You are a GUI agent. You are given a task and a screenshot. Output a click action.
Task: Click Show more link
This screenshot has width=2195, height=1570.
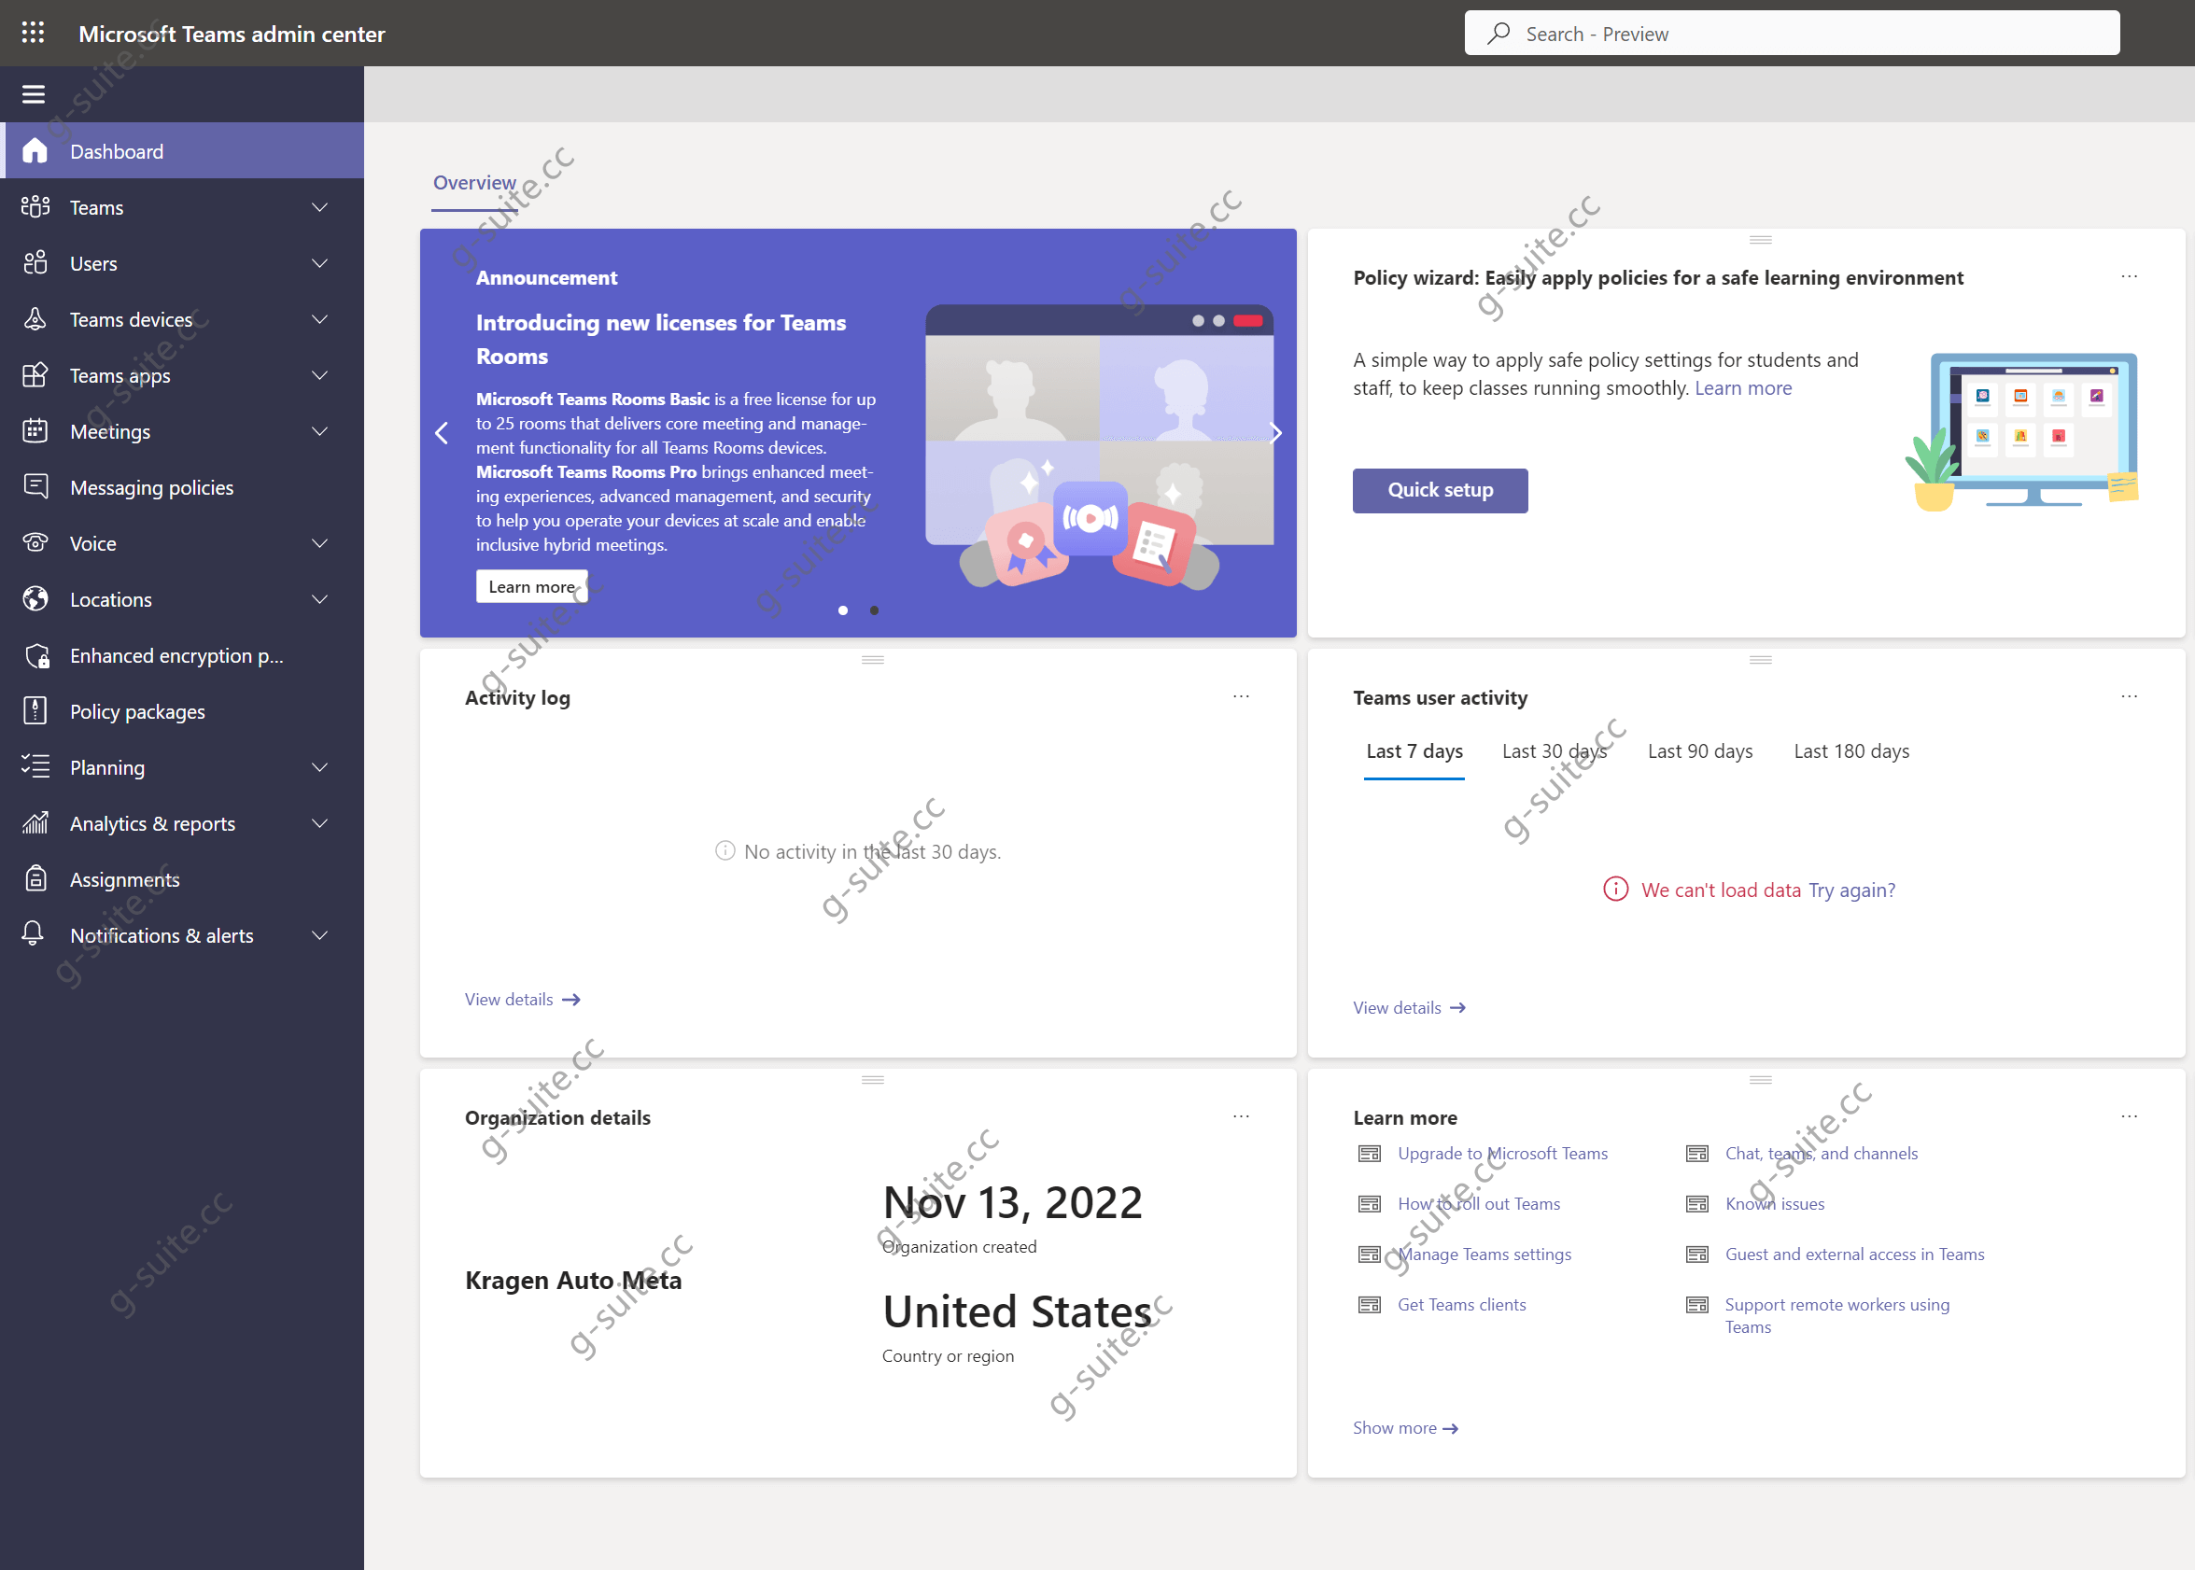pos(1405,1428)
